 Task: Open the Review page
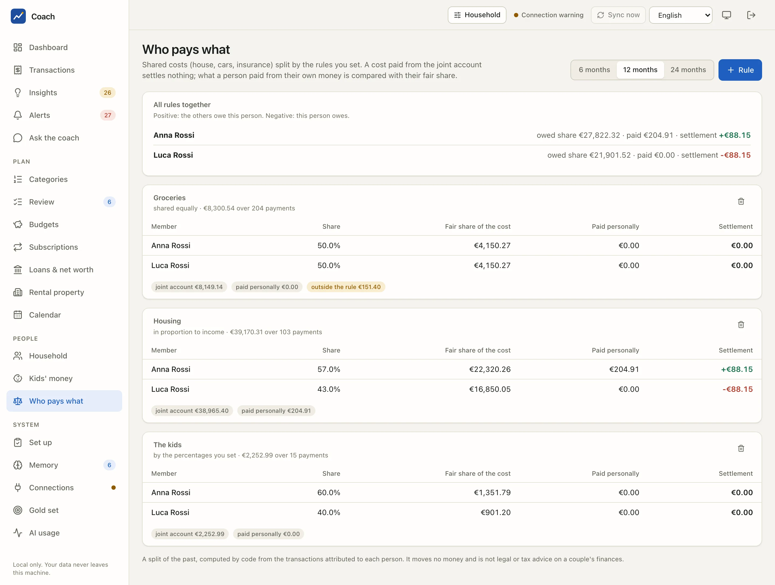65,202
